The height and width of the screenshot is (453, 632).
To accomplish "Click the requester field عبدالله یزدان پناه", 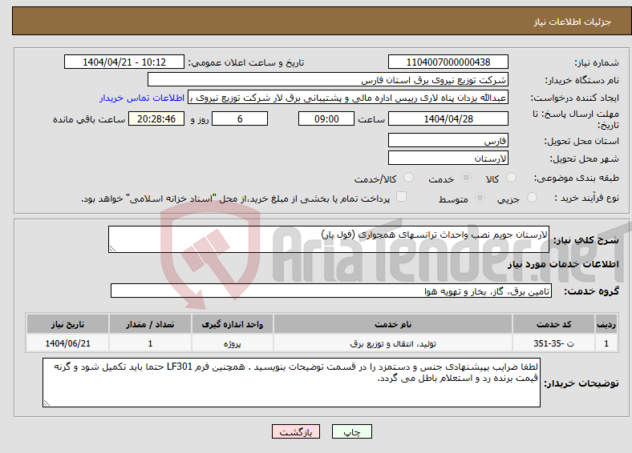I will pos(348,98).
